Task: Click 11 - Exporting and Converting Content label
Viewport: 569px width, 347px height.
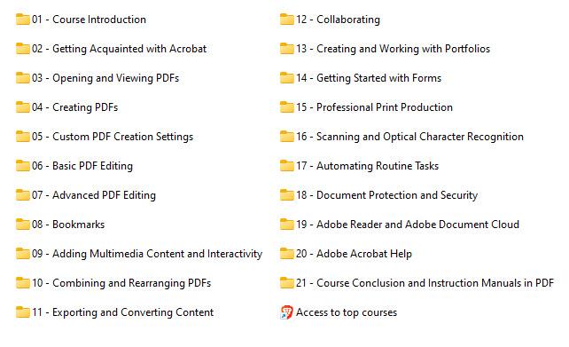Action: (122, 312)
